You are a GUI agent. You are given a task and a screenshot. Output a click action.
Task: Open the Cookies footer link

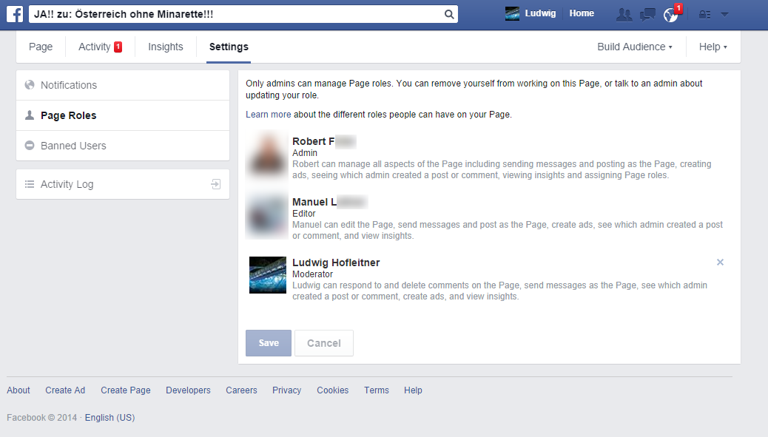332,390
